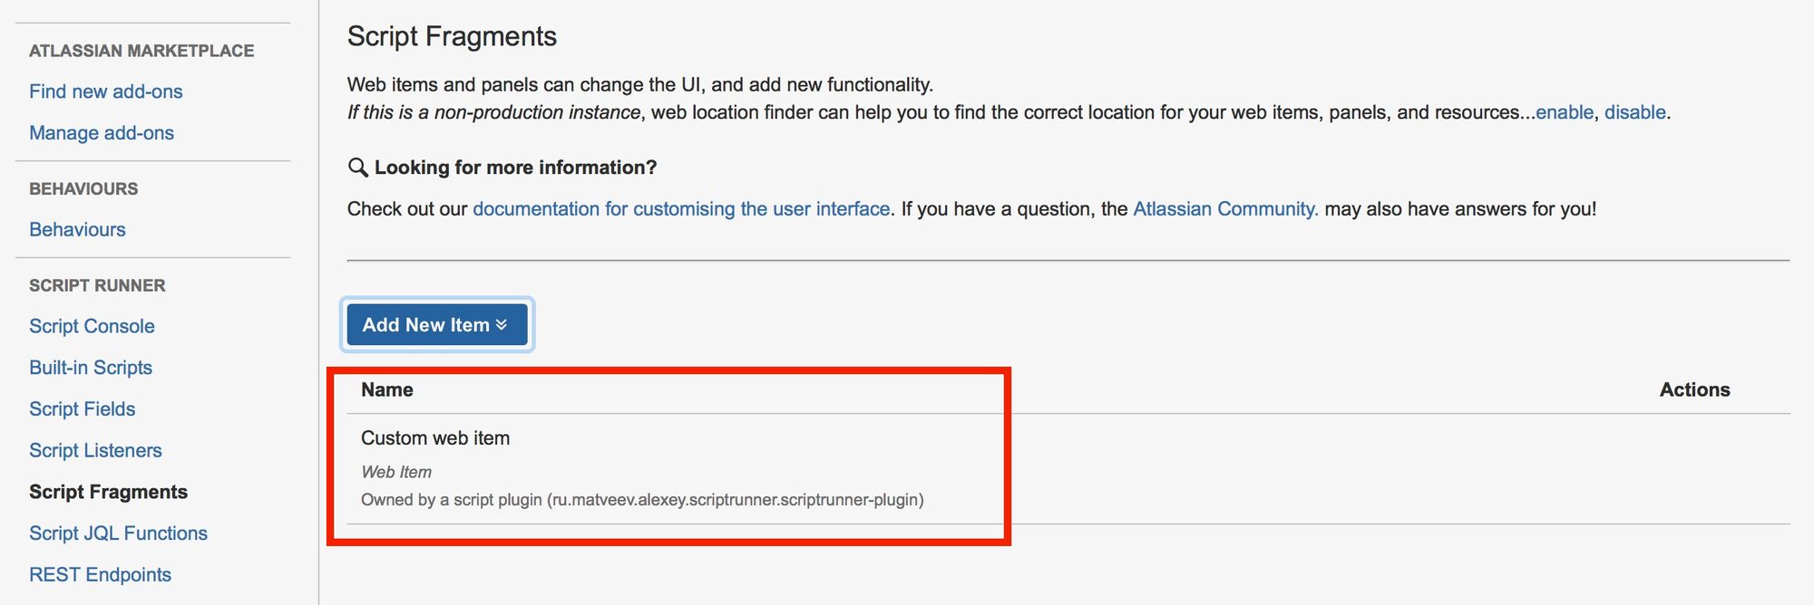Navigate to Built-in Scripts
Image resolution: width=1814 pixels, height=605 pixels.
(x=91, y=368)
